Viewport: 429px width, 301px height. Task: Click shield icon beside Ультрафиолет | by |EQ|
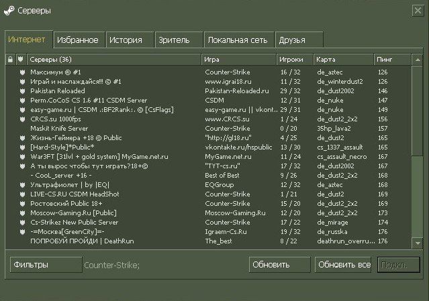pyautogui.click(x=22, y=185)
